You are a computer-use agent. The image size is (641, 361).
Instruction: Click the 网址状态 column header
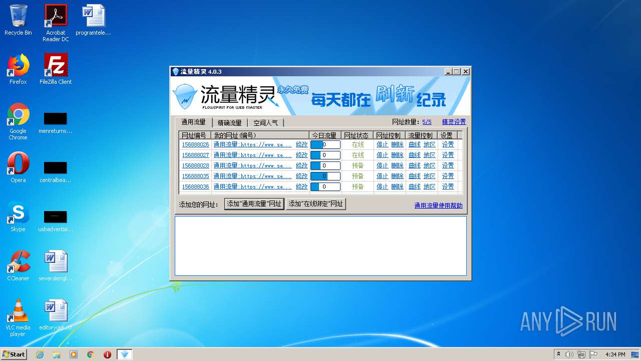(x=357, y=135)
